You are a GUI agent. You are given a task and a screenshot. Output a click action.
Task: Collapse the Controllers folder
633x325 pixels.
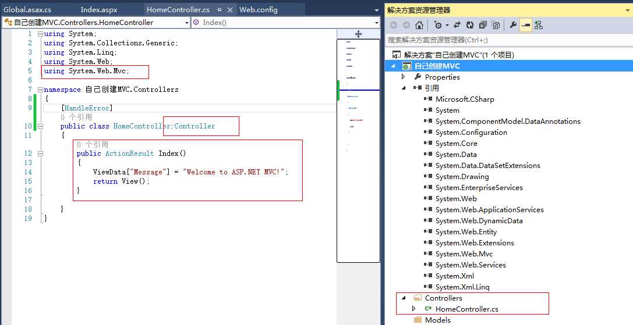[404, 298]
